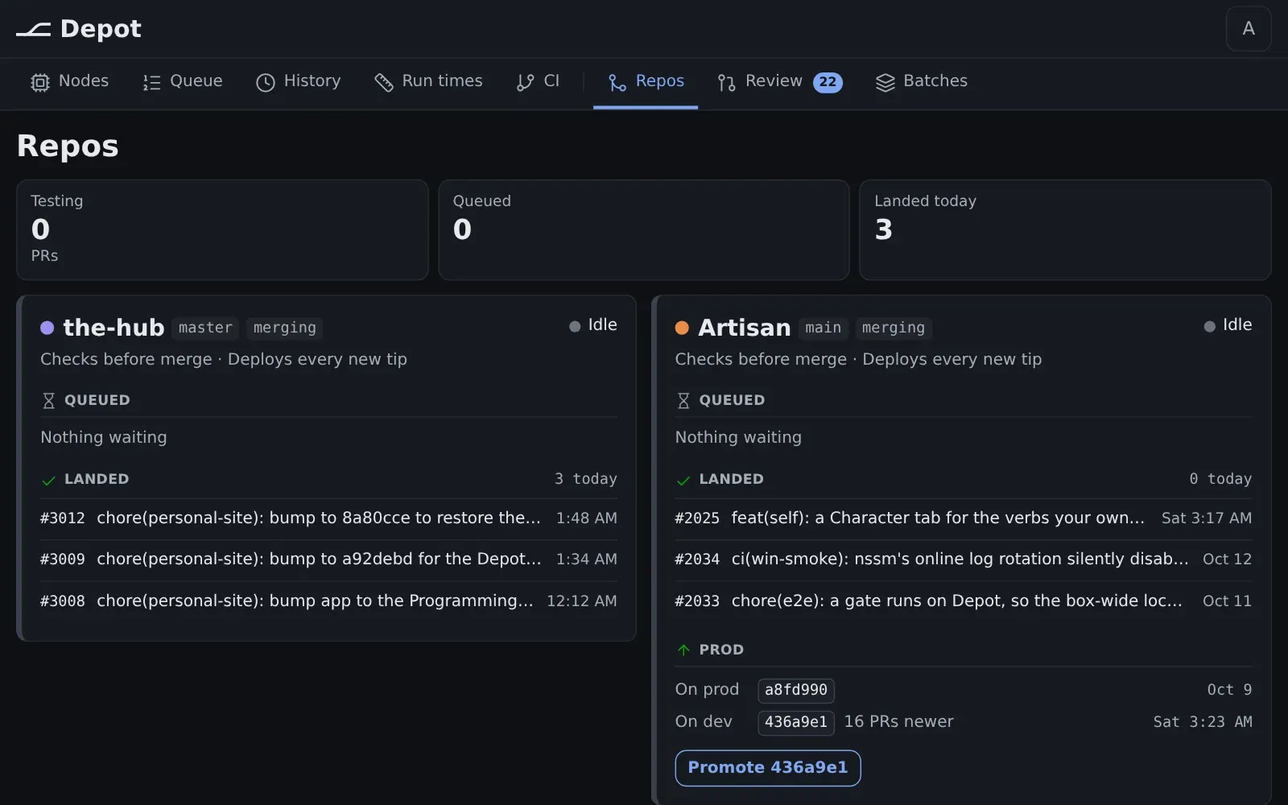
Task: Click the master branch tag on the-hub
Action: tap(205, 328)
